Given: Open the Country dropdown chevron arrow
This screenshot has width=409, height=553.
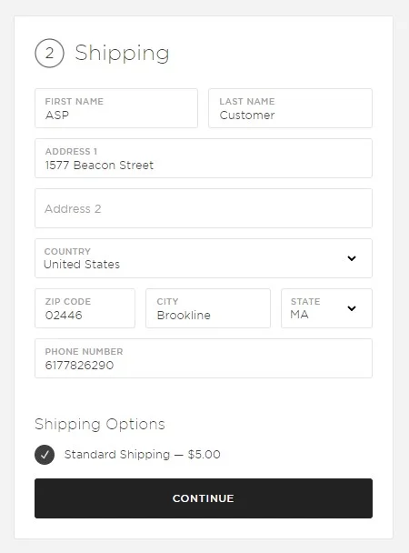Looking at the screenshot, I should click(351, 258).
